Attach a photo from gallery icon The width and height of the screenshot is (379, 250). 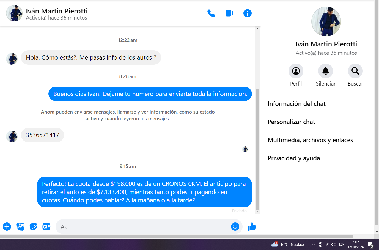click(20, 227)
